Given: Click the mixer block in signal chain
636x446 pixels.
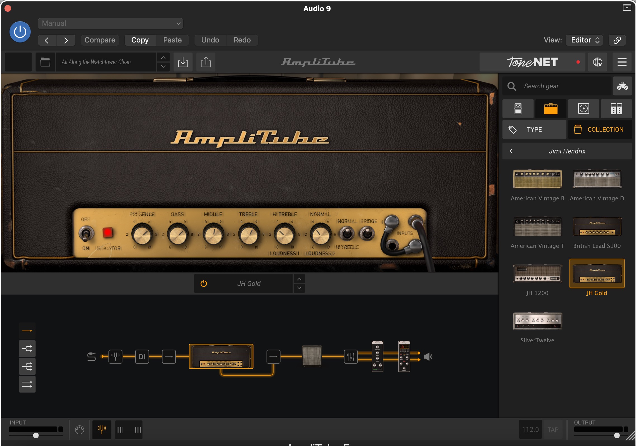Looking at the screenshot, I should [351, 357].
